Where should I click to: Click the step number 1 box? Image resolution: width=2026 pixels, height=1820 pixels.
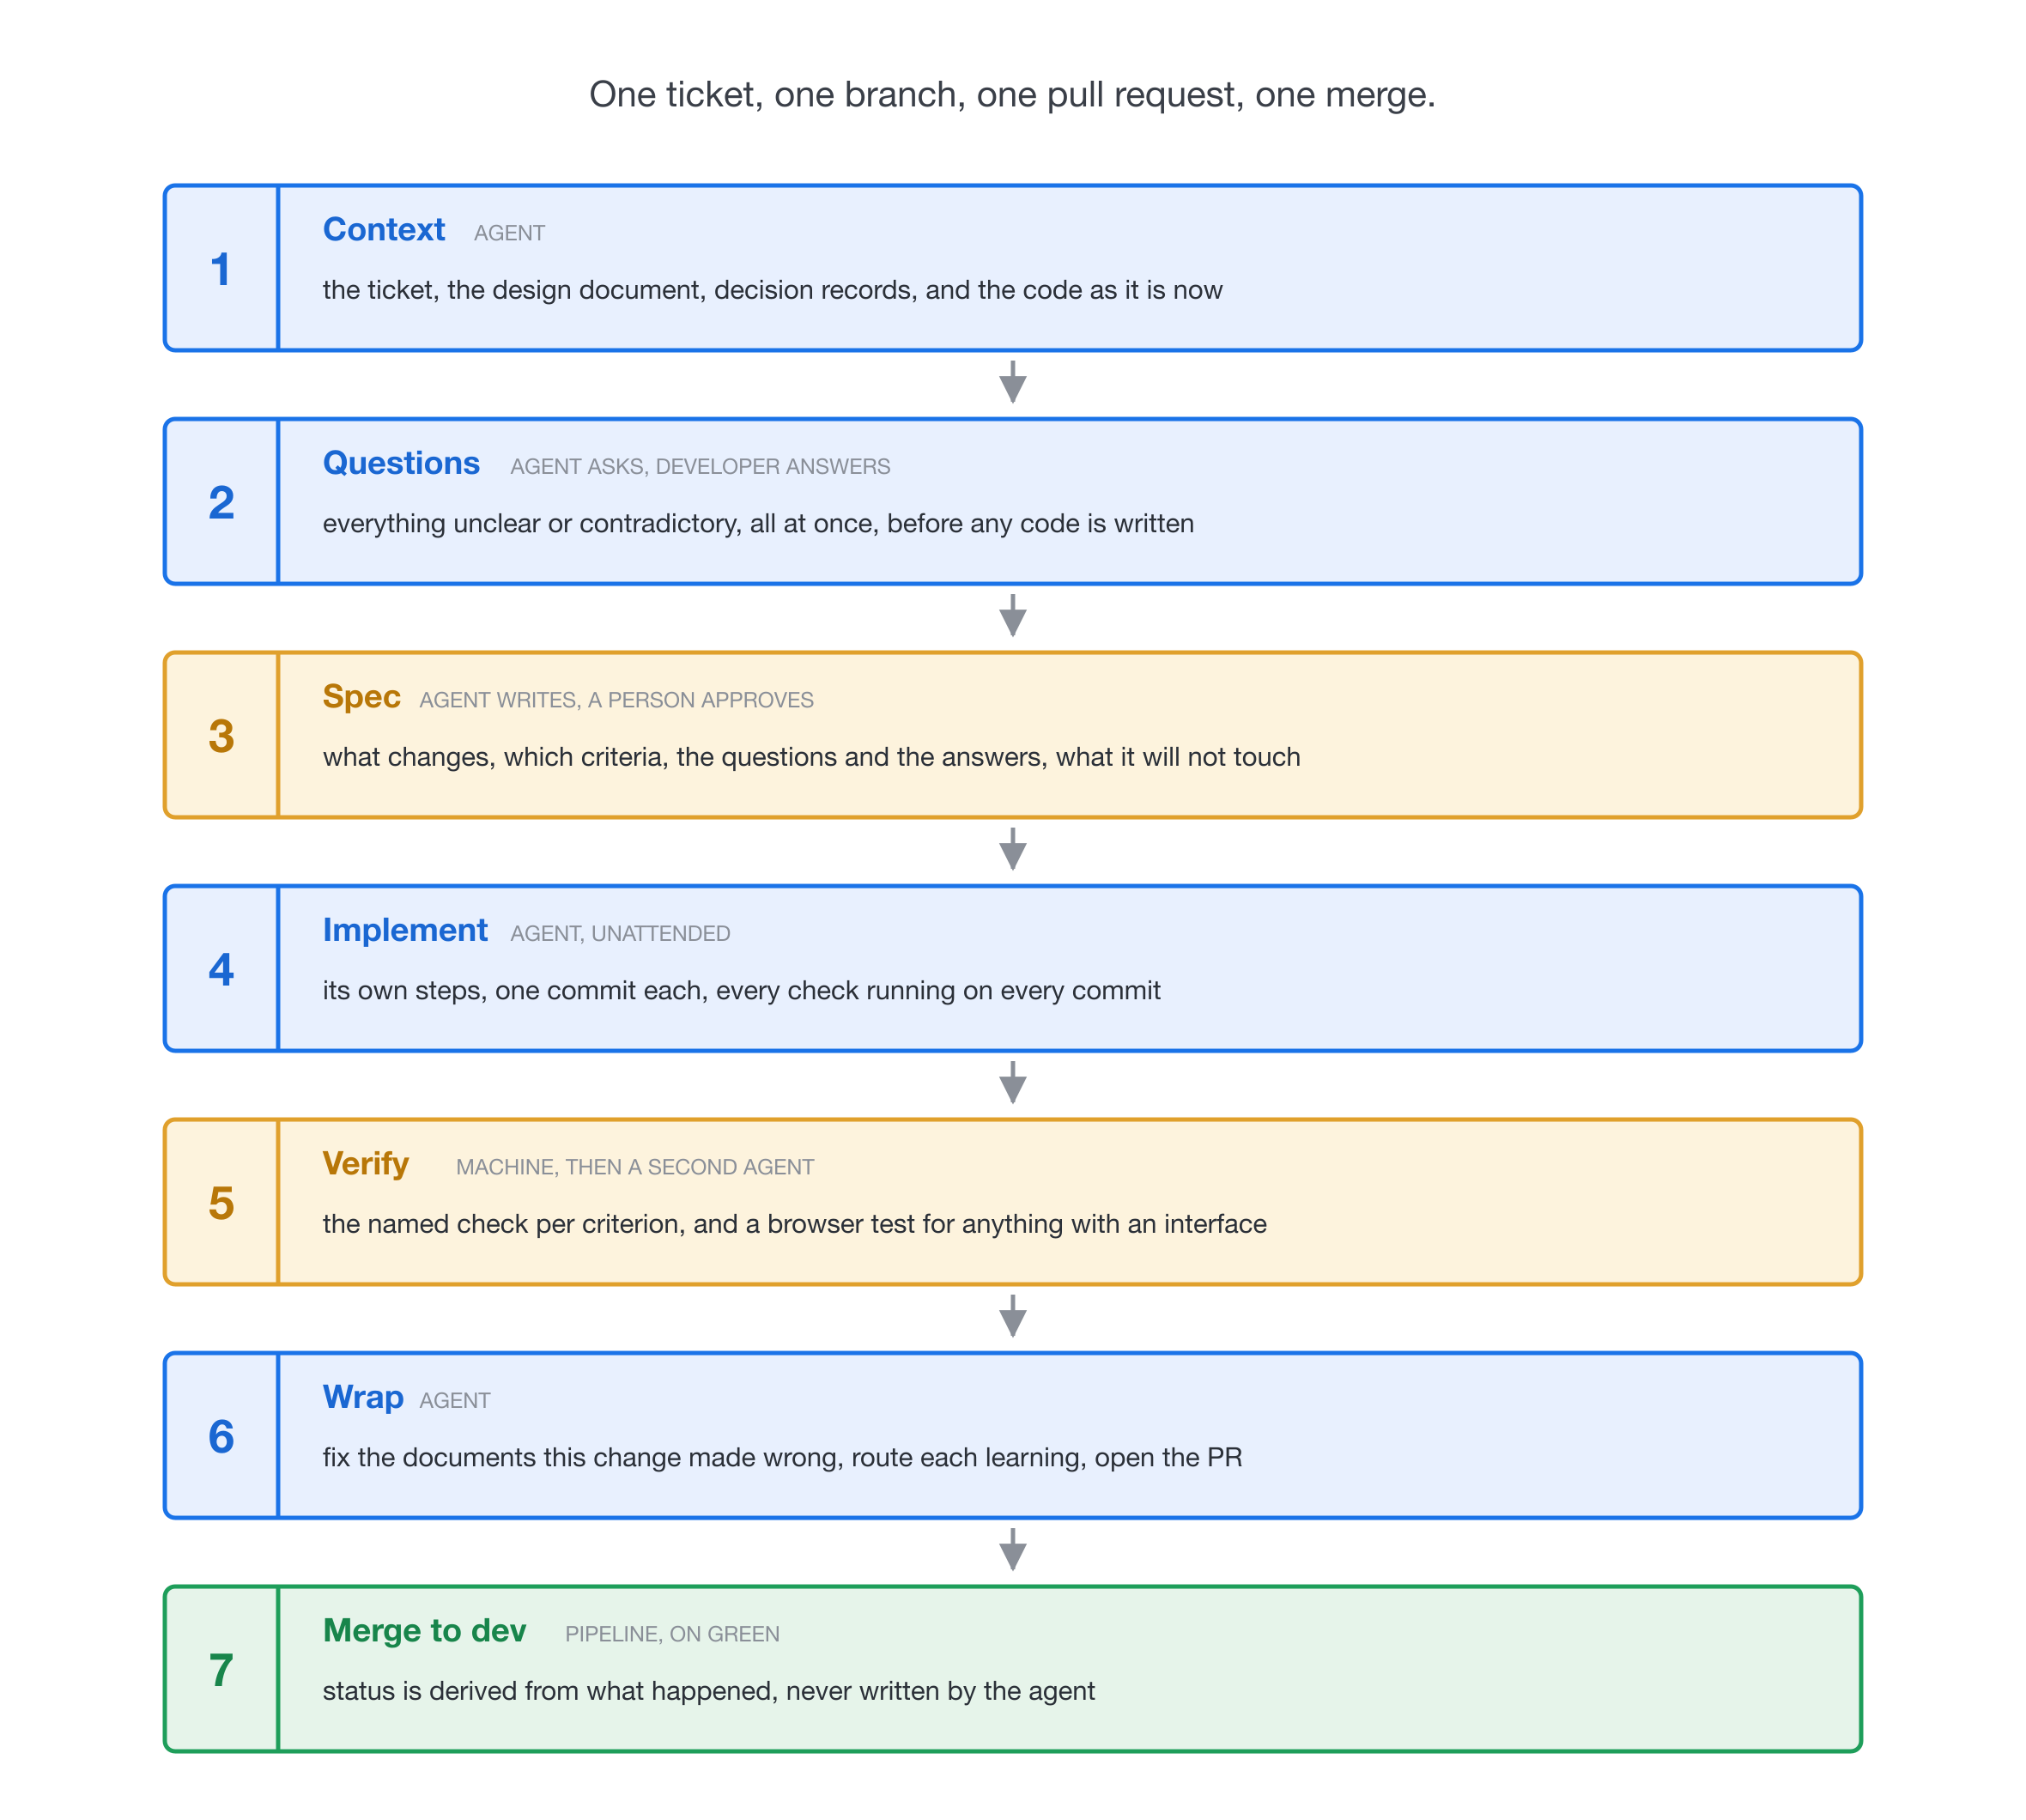(221, 268)
